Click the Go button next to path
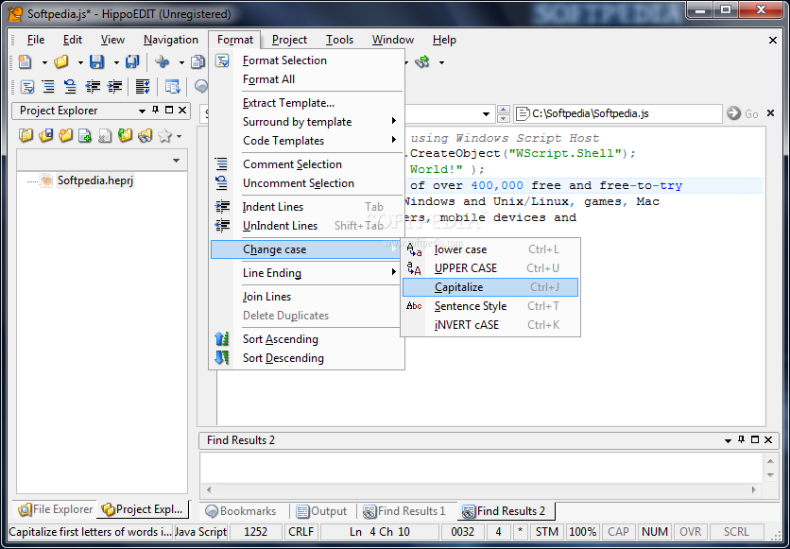790x549 pixels. point(743,113)
